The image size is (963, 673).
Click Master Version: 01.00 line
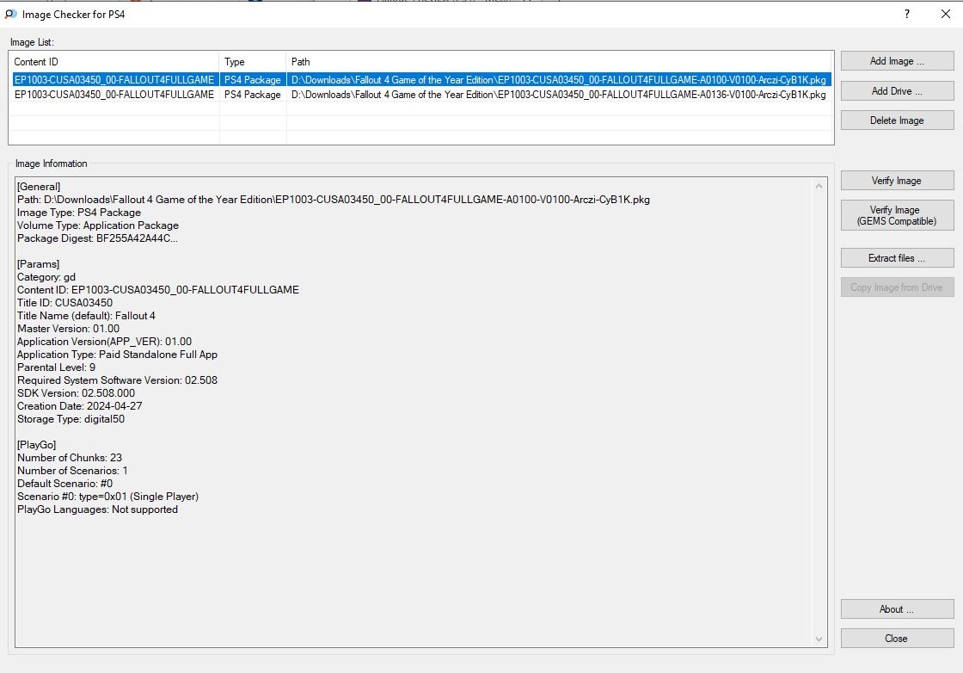point(68,329)
